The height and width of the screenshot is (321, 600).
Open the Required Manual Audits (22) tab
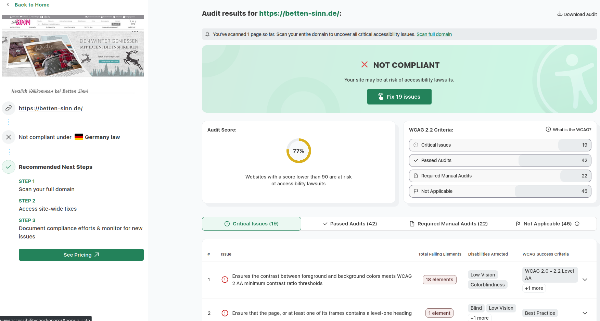tap(448, 224)
